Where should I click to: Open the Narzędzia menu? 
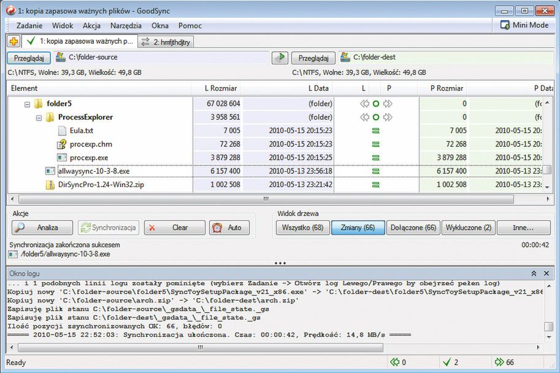[x=126, y=26]
